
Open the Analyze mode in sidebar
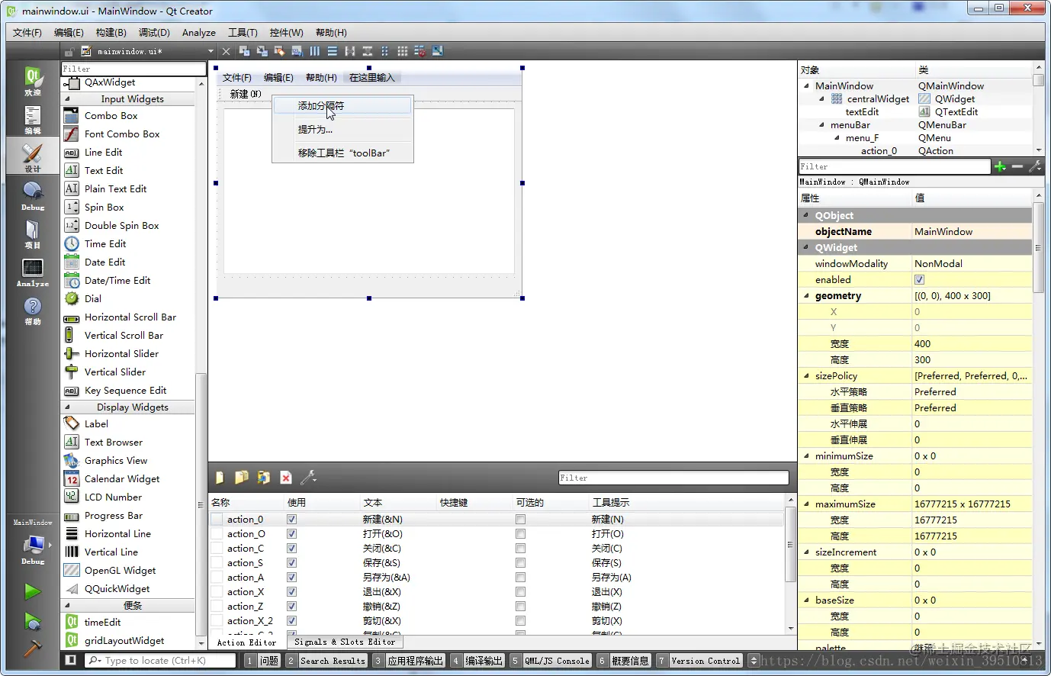point(33,272)
